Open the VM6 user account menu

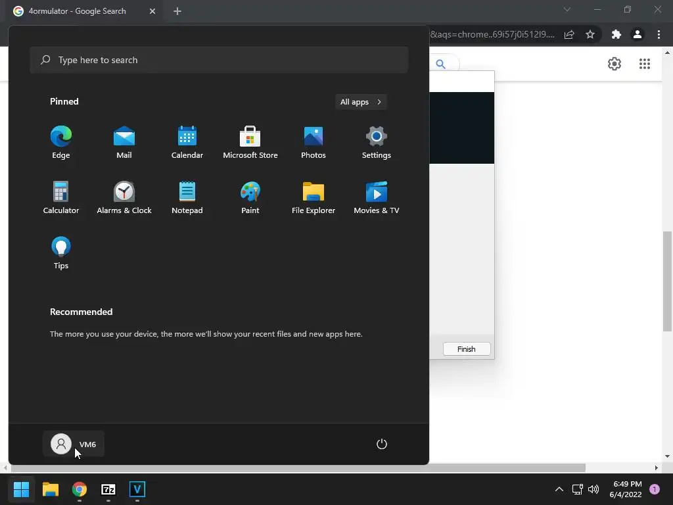(74, 444)
